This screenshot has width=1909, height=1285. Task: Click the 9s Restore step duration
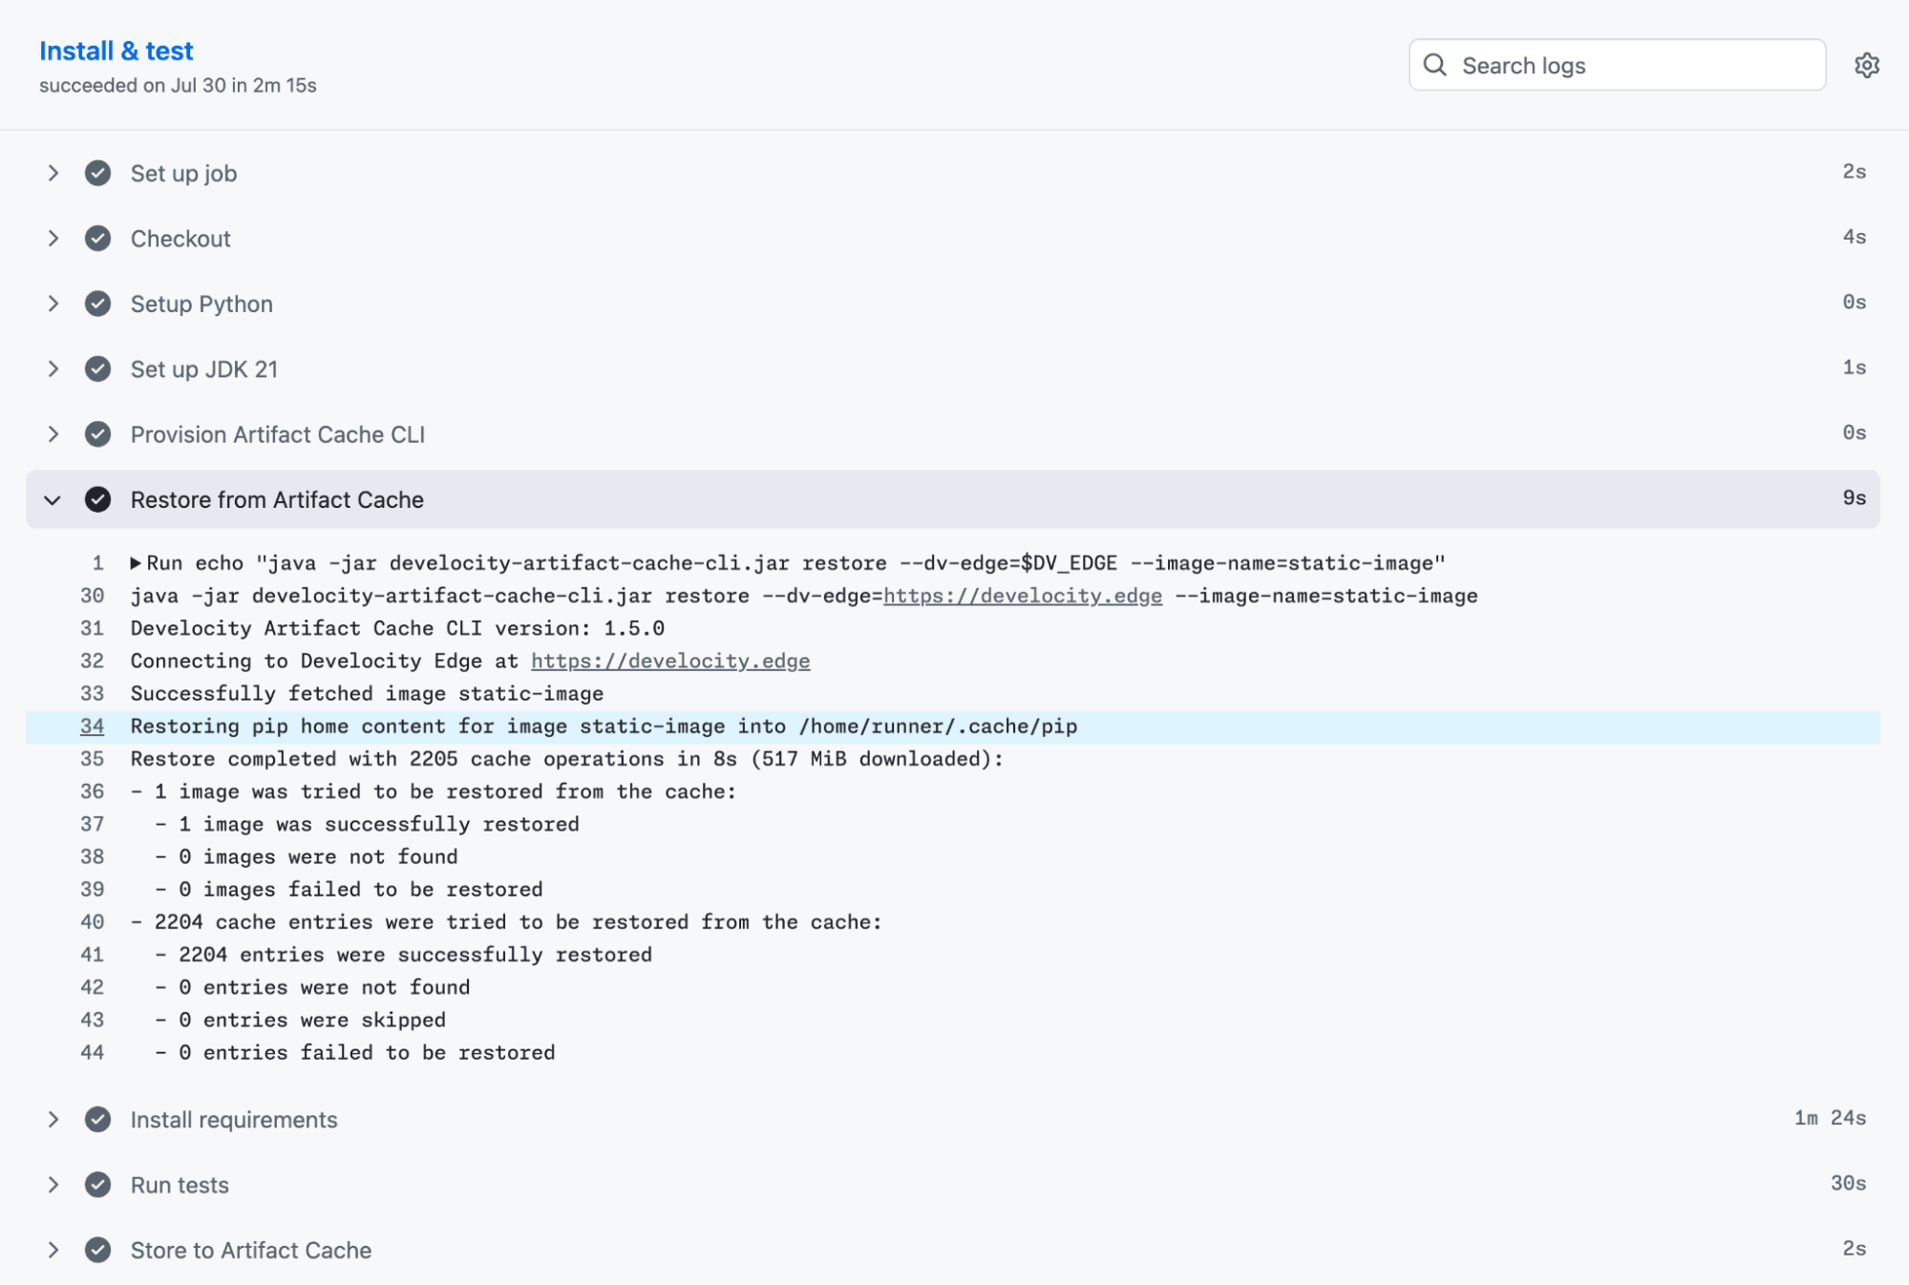[x=1854, y=497]
